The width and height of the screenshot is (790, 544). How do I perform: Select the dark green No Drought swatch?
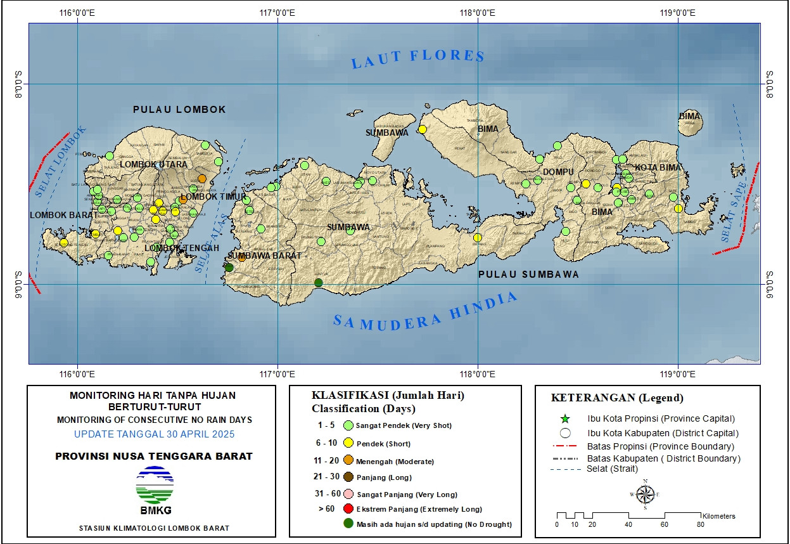pos(348,524)
